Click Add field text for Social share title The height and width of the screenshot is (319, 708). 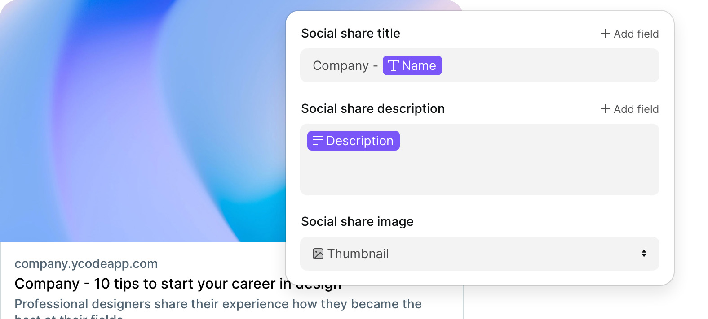pyautogui.click(x=636, y=34)
